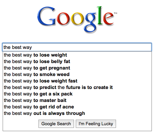Click the search box containing 'the best way'

(77, 47)
